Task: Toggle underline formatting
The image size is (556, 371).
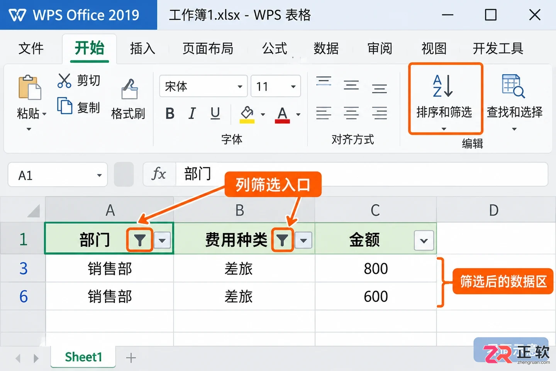Action: 215,114
